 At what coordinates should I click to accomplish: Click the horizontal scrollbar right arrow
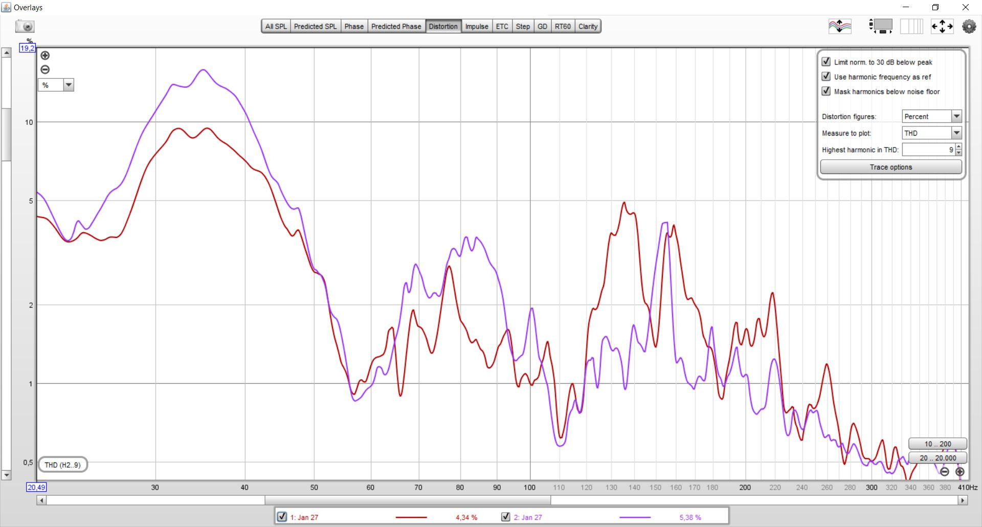click(x=963, y=500)
